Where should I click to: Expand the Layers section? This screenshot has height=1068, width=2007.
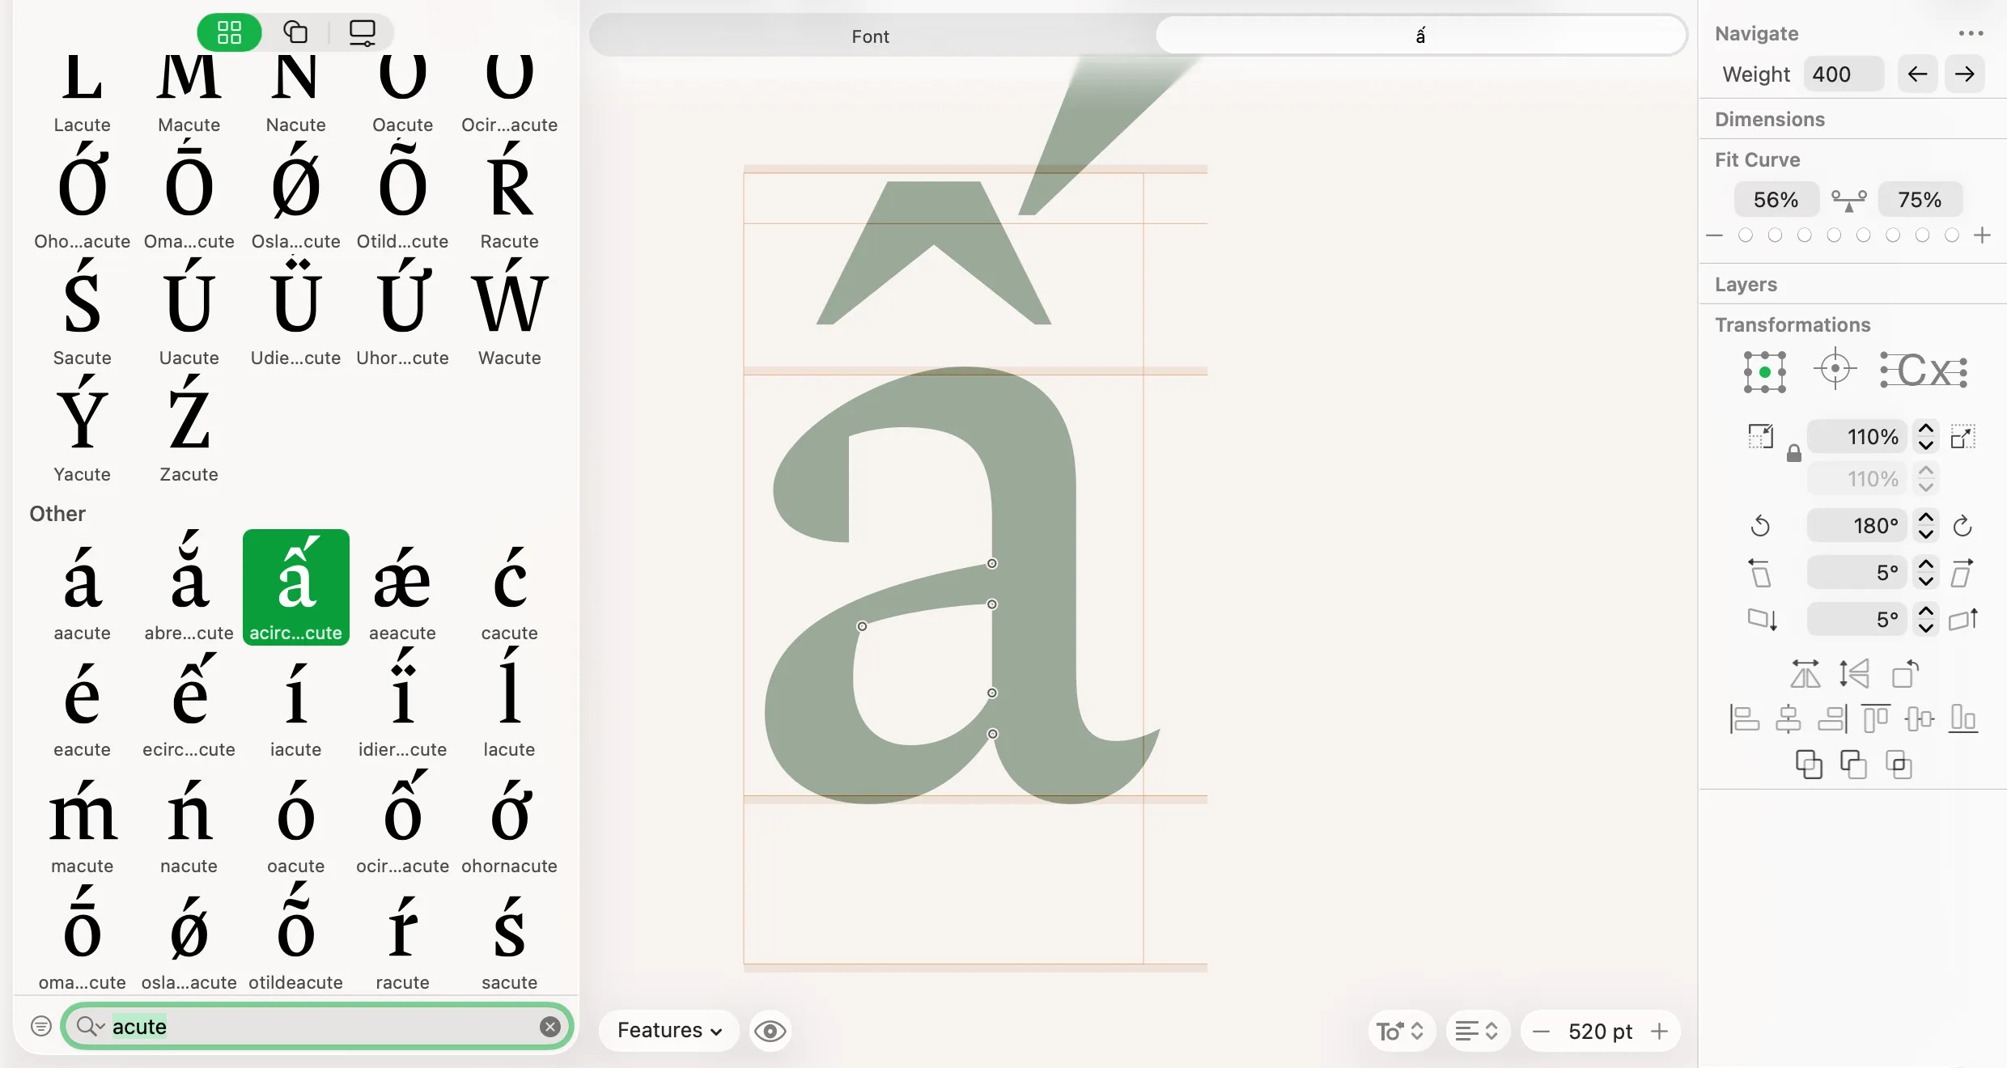[1746, 284]
